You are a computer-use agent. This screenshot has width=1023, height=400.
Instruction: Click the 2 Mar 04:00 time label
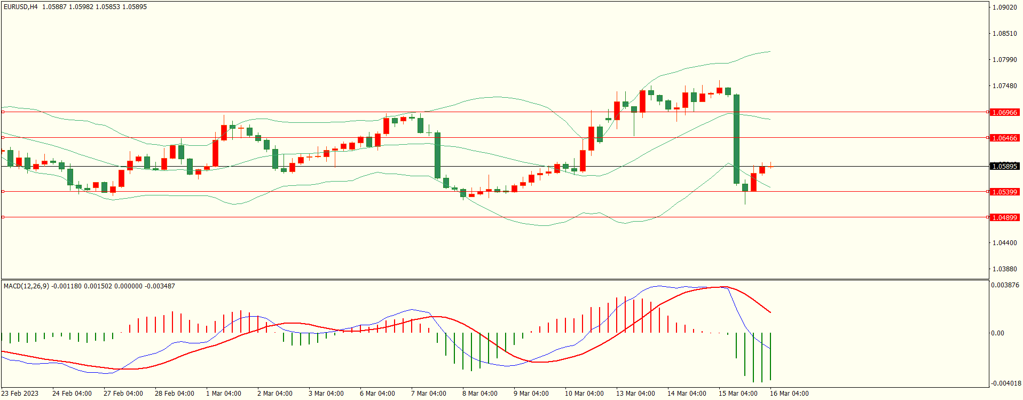(x=275, y=394)
